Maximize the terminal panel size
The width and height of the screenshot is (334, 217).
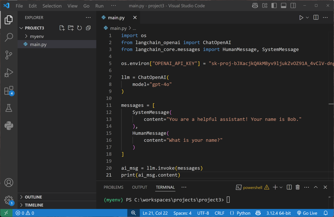(x=316, y=187)
